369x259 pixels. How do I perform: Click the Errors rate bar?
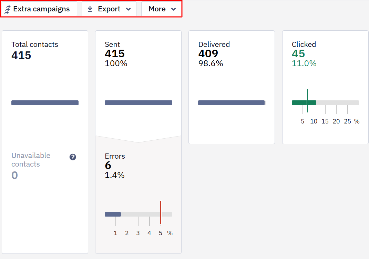click(x=139, y=214)
